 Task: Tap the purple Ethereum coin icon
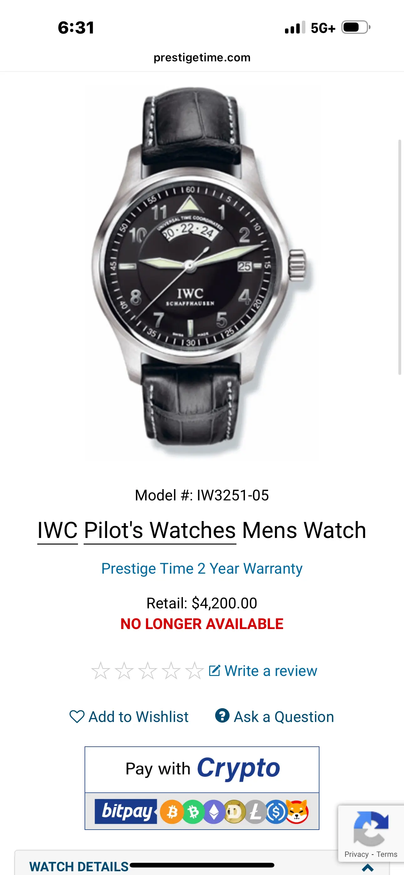point(214,812)
